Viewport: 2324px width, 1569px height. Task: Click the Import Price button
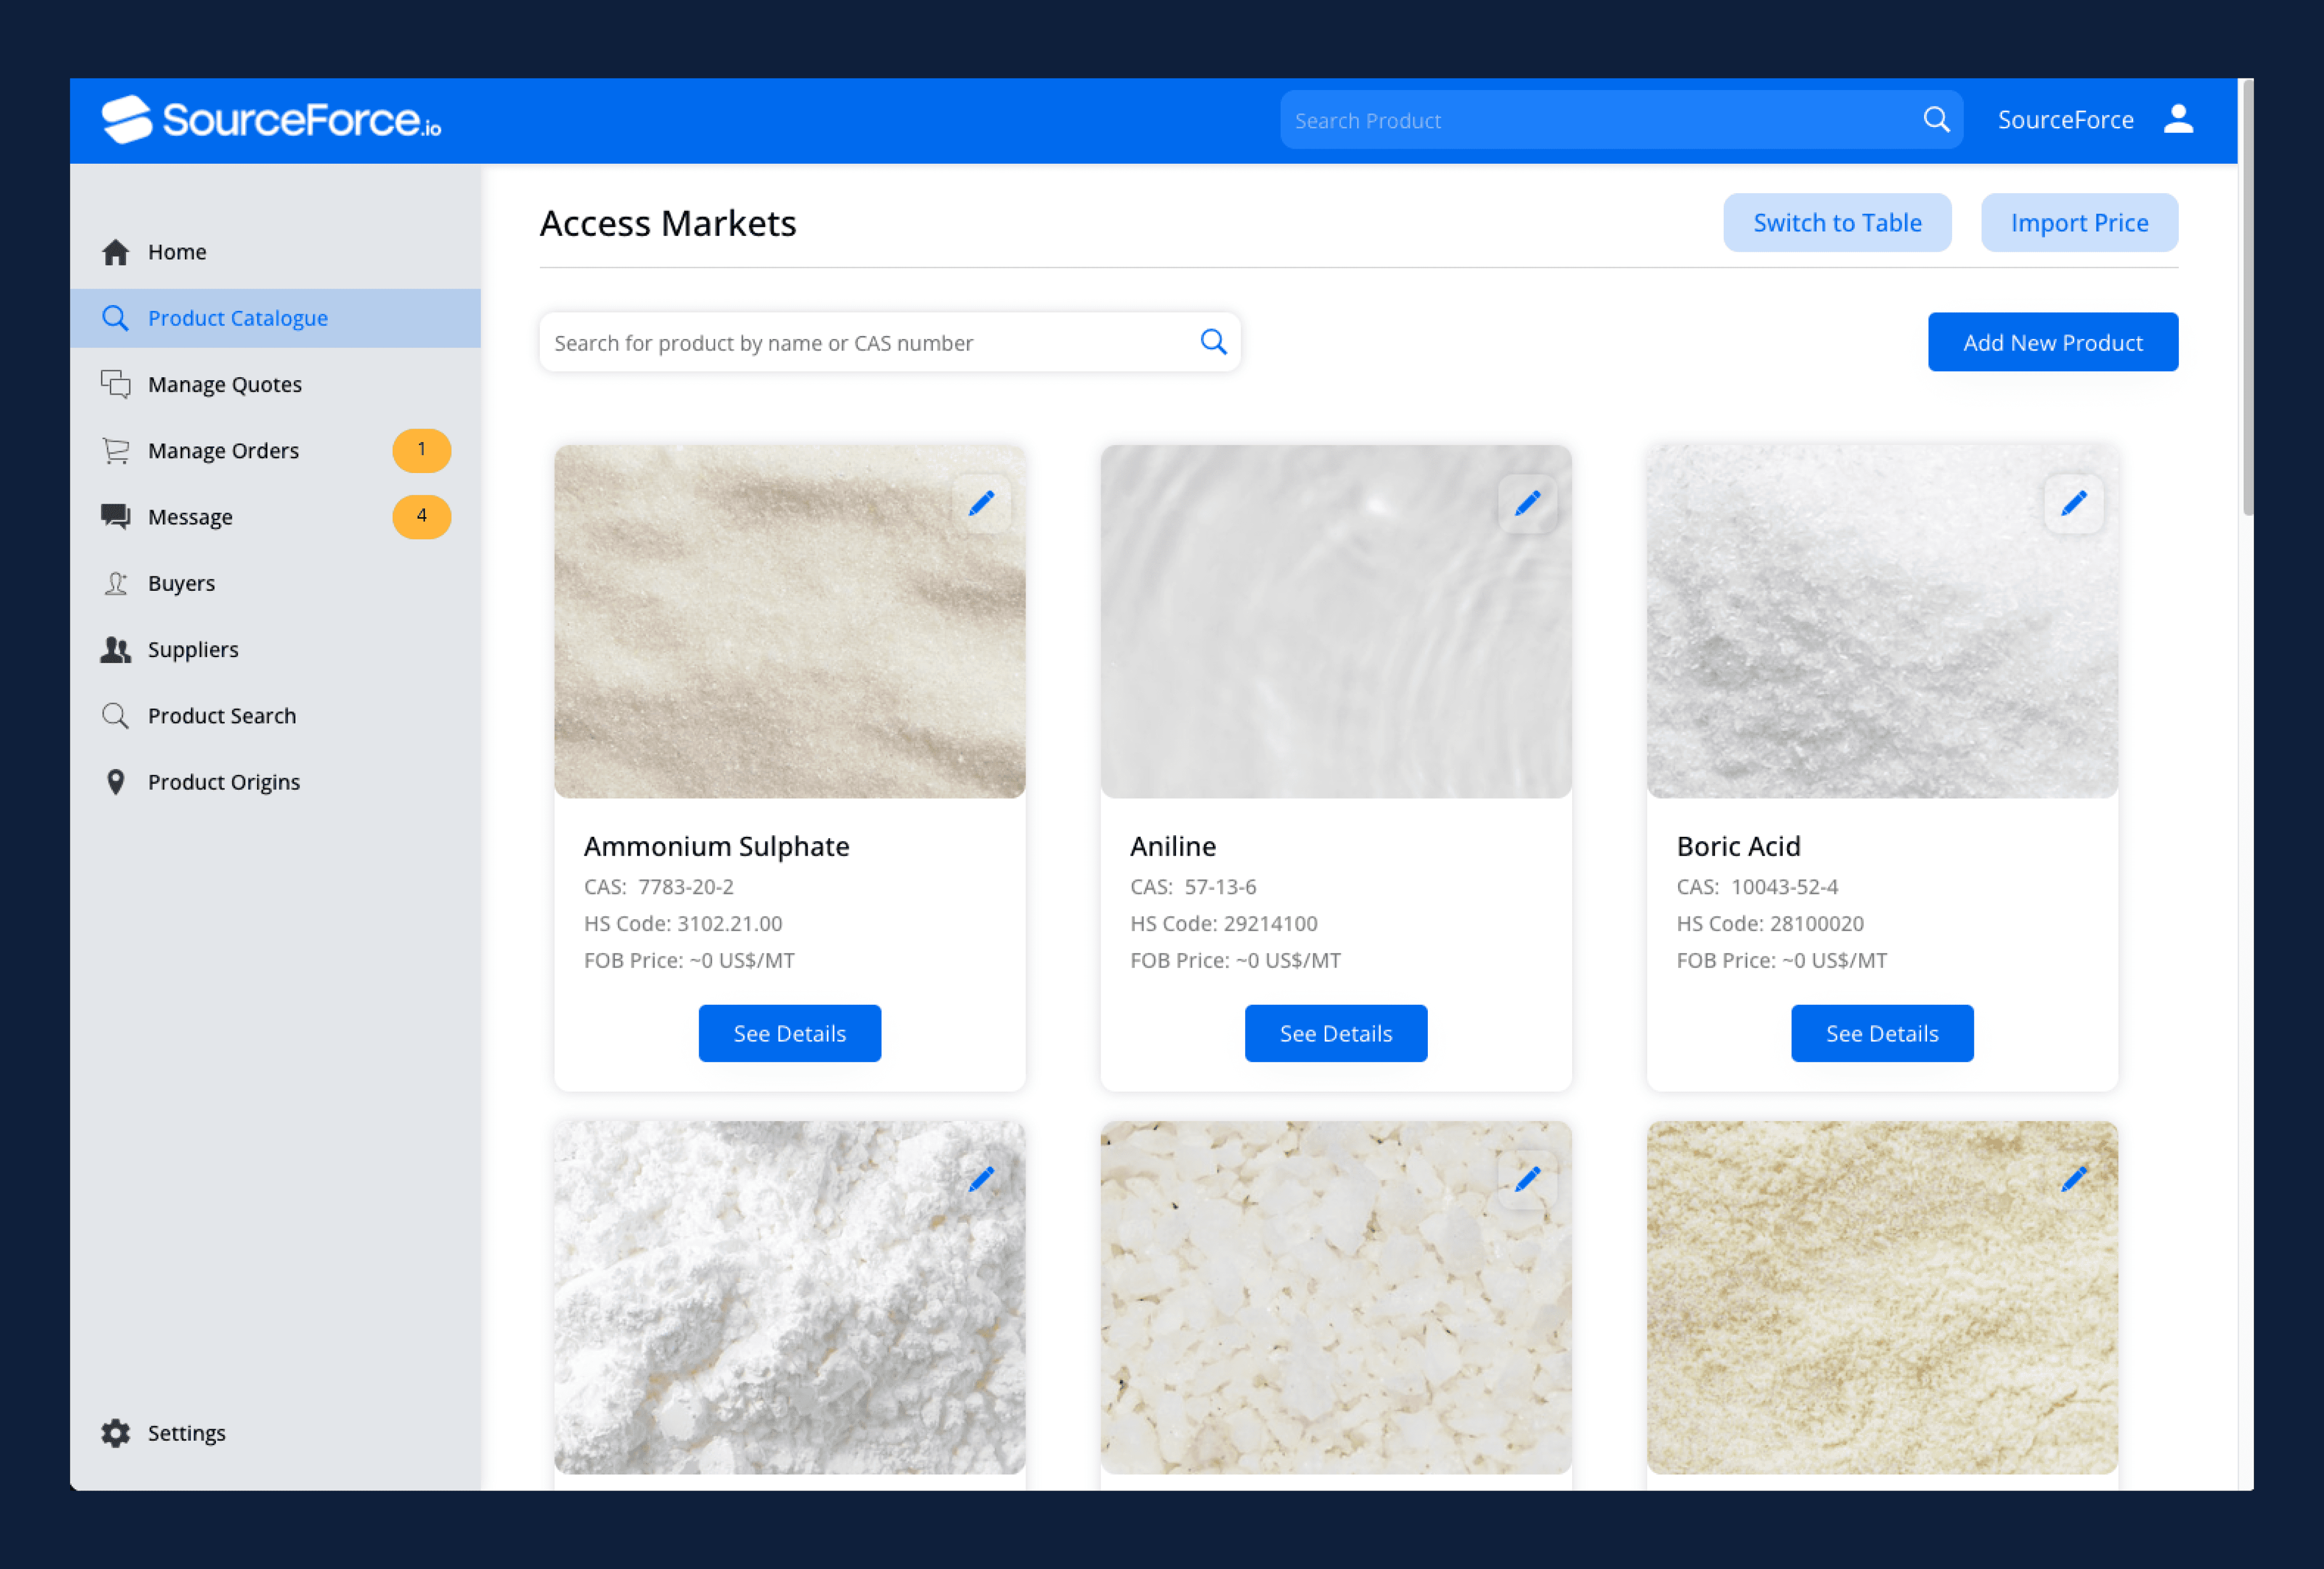[2078, 223]
